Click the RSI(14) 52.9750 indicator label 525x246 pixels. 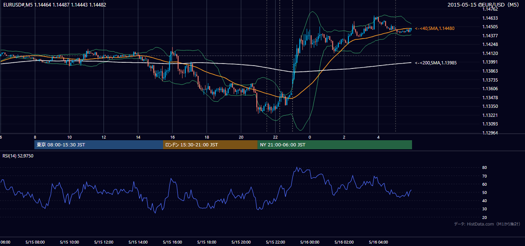tap(18, 156)
